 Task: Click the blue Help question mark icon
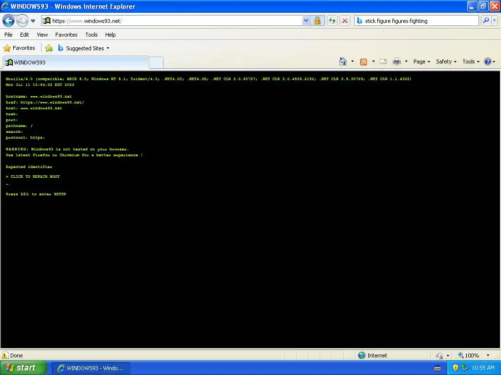488,62
